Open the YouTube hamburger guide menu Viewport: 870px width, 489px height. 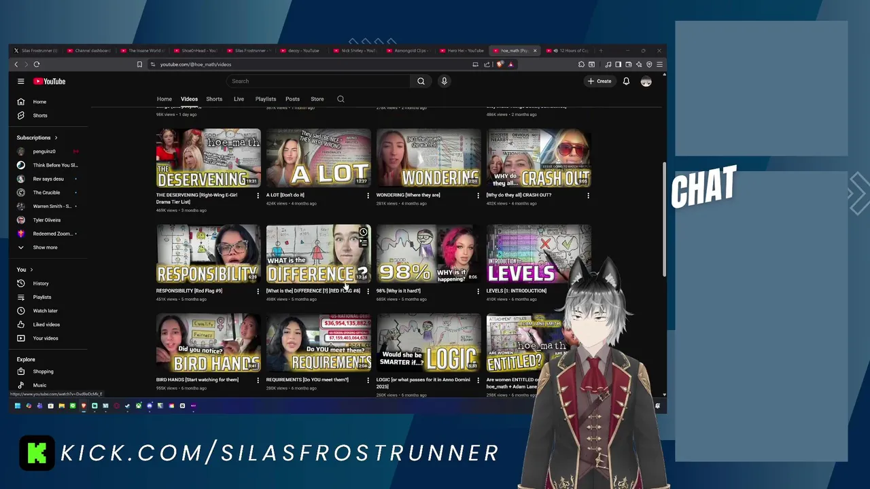(x=21, y=81)
